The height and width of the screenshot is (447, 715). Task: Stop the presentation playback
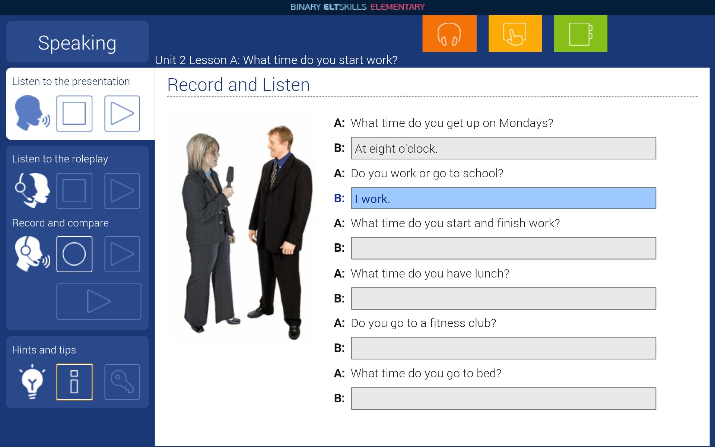coord(74,114)
